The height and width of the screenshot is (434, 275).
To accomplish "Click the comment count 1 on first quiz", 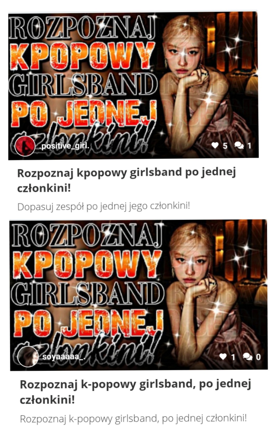I will point(249,146).
